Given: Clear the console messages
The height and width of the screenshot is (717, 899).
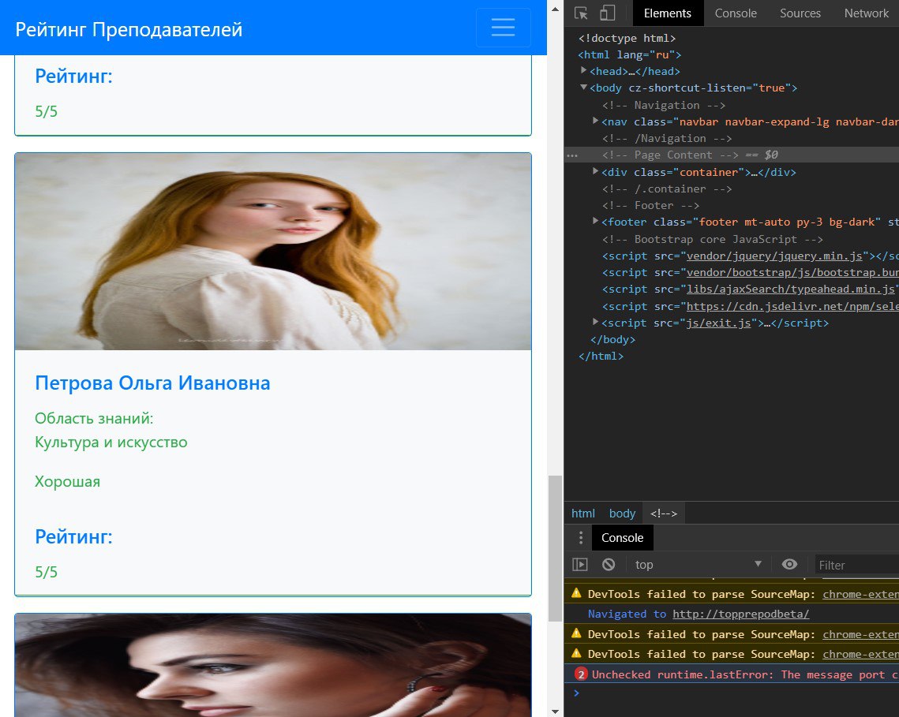Looking at the screenshot, I should pyautogui.click(x=609, y=565).
